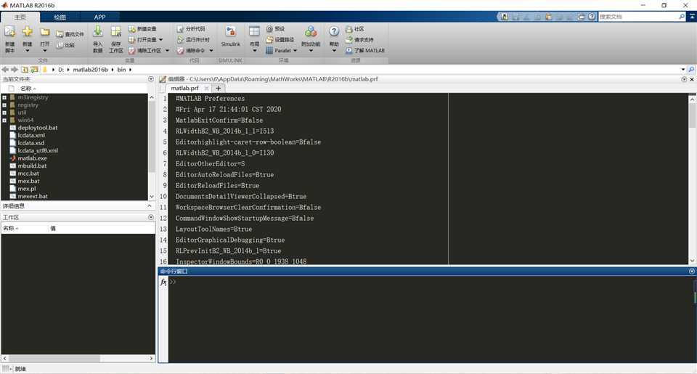Open the 当前文件夹 panel actions menu
This screenshot has width=697, height=374.
coord(151,79)
